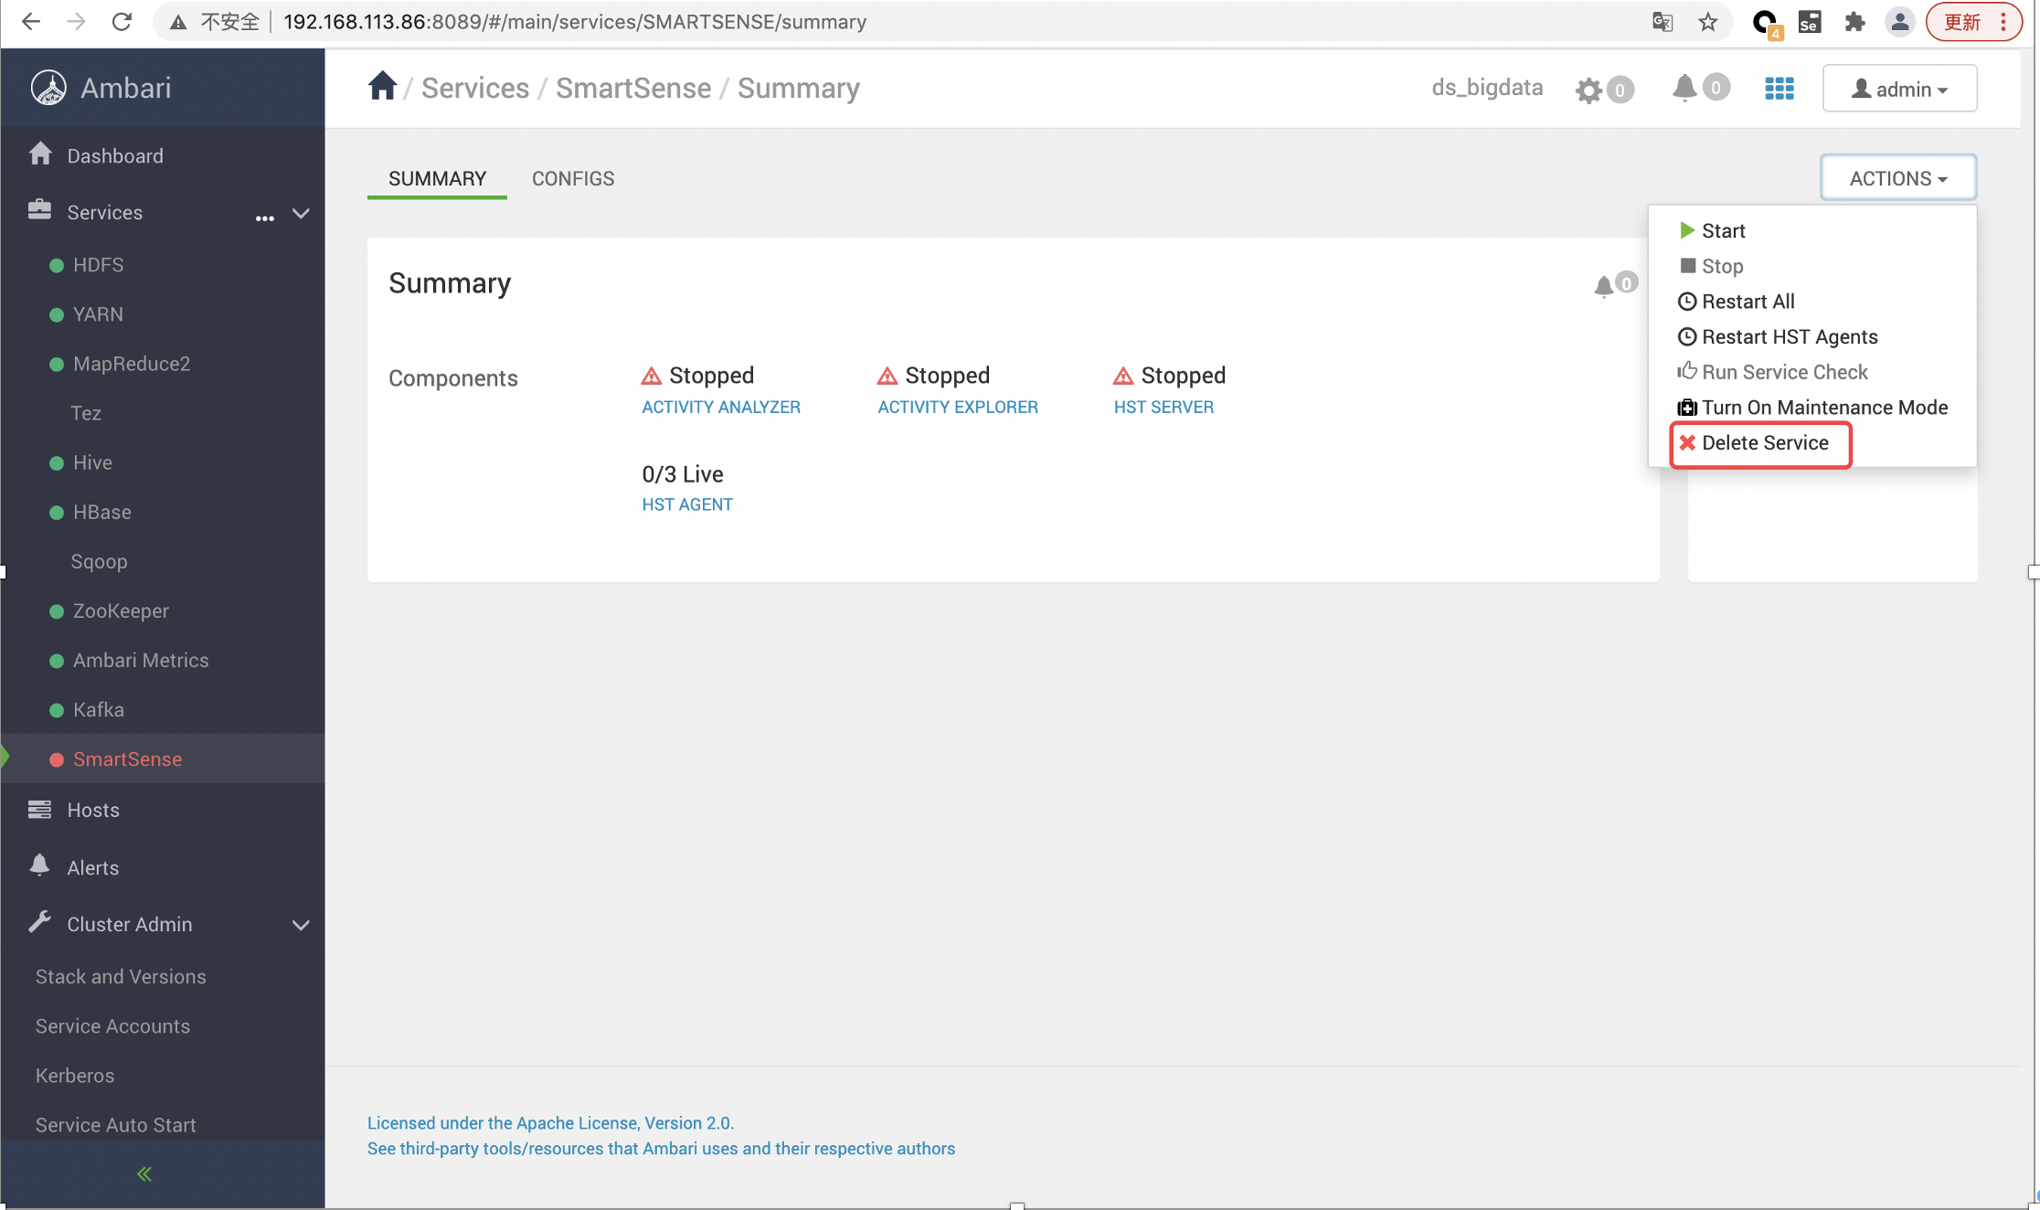
Task: Bookmark page with star icon
Action: (1707, 22)
